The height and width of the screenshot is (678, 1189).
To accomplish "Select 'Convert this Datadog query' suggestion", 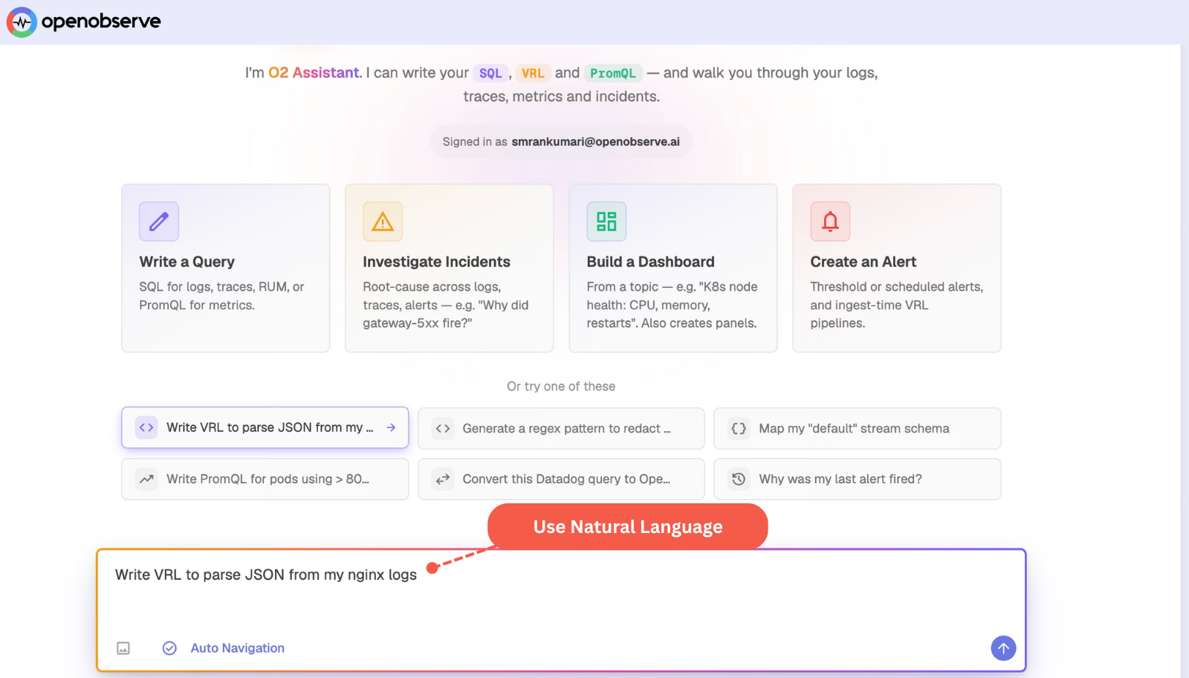I will [x=561, y=479].
